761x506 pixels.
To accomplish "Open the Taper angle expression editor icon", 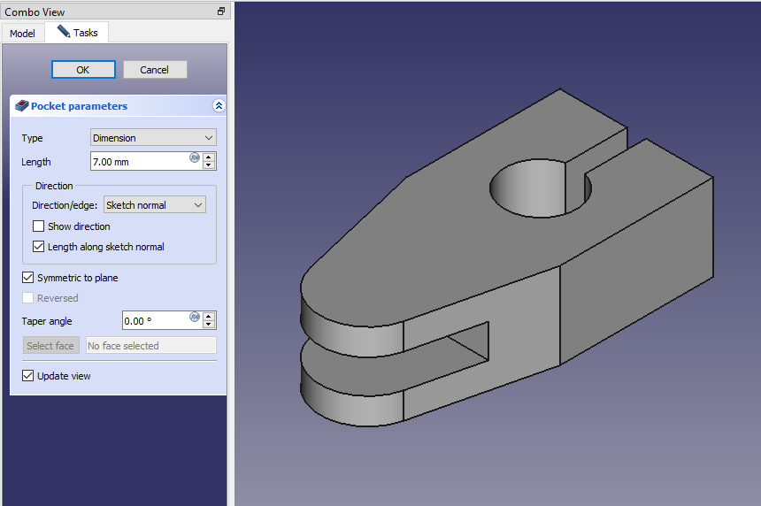I will click(x=194, y=317).
